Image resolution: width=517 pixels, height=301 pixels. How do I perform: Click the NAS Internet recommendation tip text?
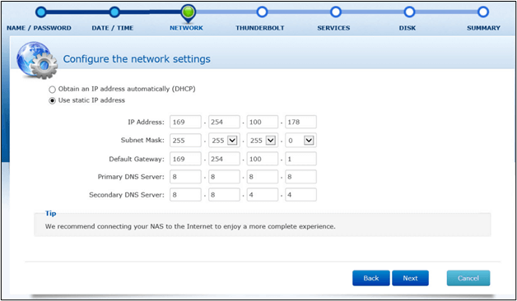click(x=190, y=227)
